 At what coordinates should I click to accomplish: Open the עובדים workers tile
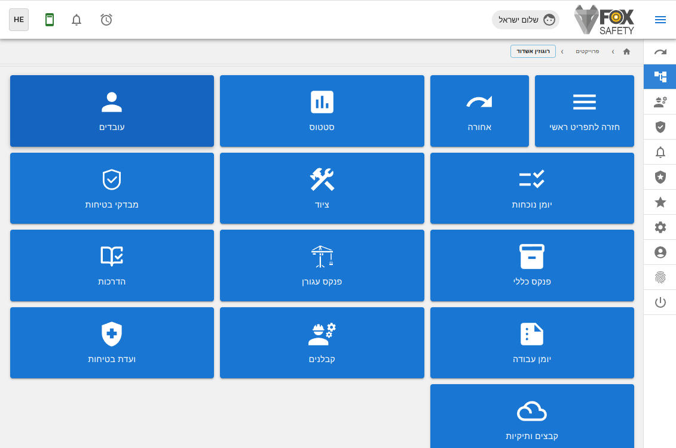click(112, 111)
